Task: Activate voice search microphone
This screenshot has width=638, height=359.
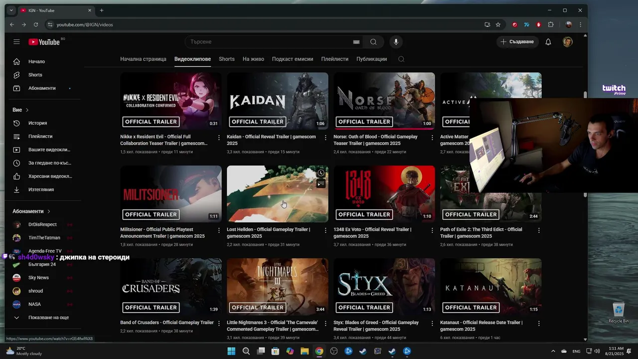Action: [396, 42]
